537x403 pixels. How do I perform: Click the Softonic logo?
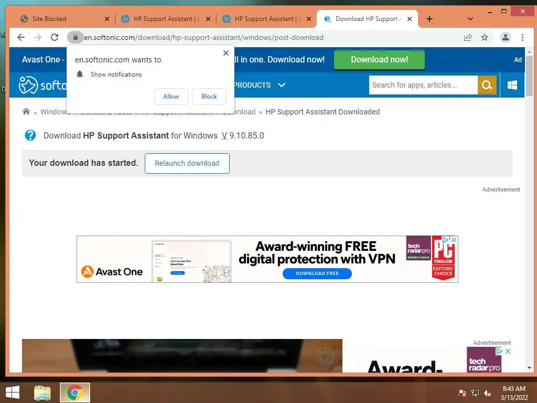click(42, 85)
